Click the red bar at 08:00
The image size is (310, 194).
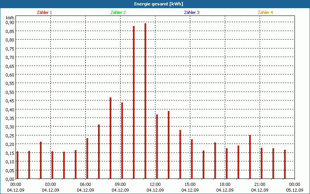click(x=110, y=138)
